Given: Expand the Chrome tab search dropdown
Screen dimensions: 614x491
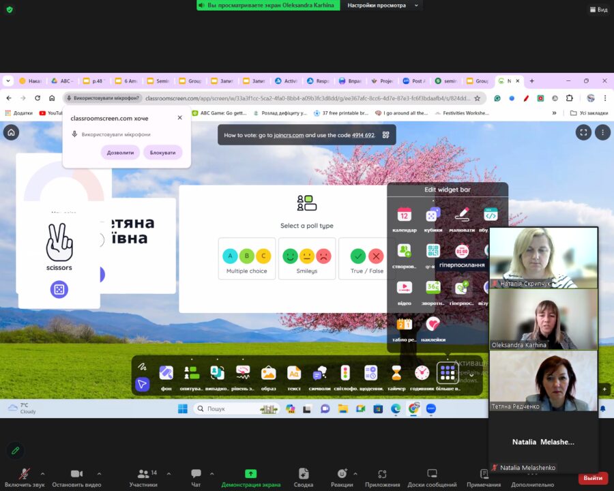Looking at the screenshot, I should point(8,81).
